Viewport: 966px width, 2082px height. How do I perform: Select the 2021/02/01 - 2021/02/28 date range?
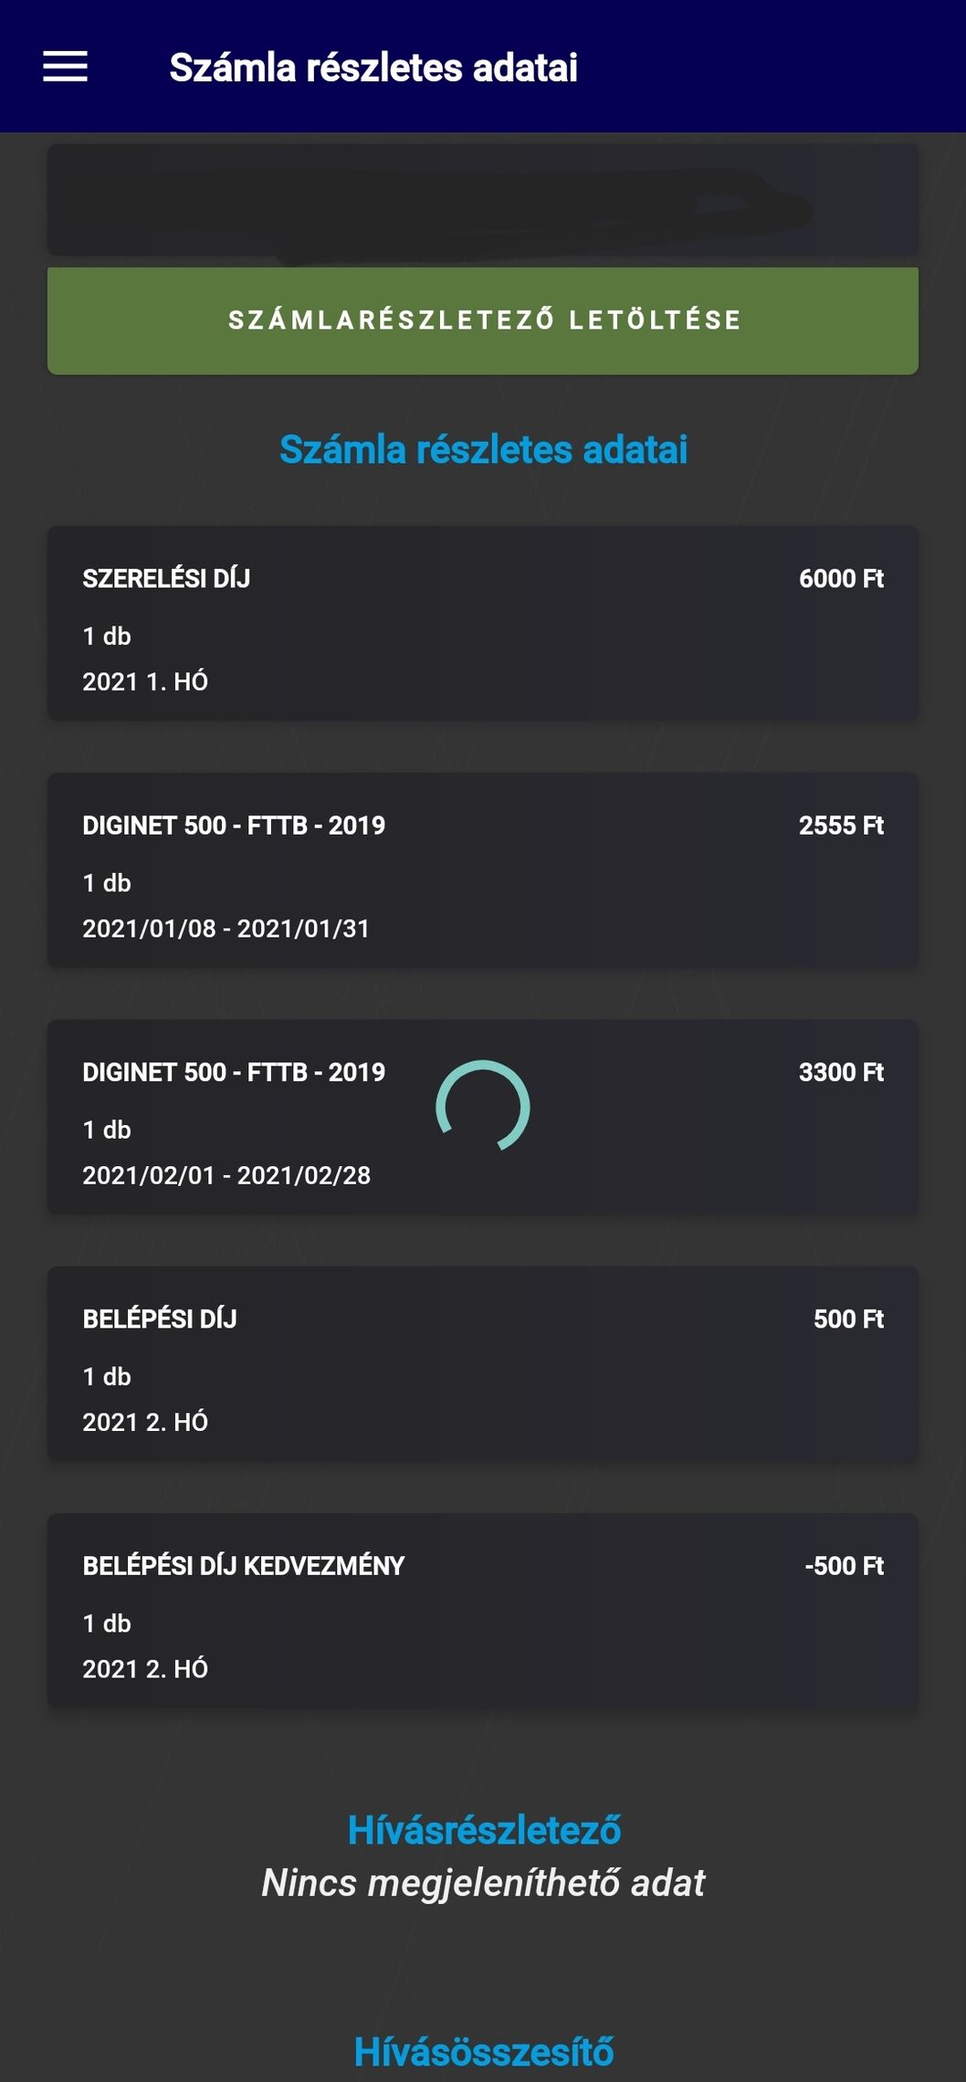coord(226,1175)
